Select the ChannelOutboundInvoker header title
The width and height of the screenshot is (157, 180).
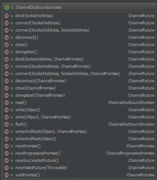[x=39, y=8]
